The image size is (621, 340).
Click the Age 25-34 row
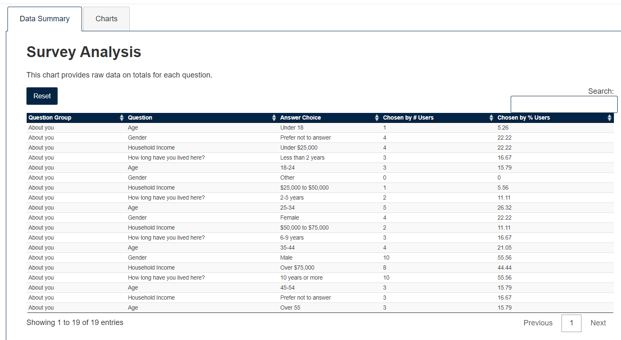pos(320,208)
